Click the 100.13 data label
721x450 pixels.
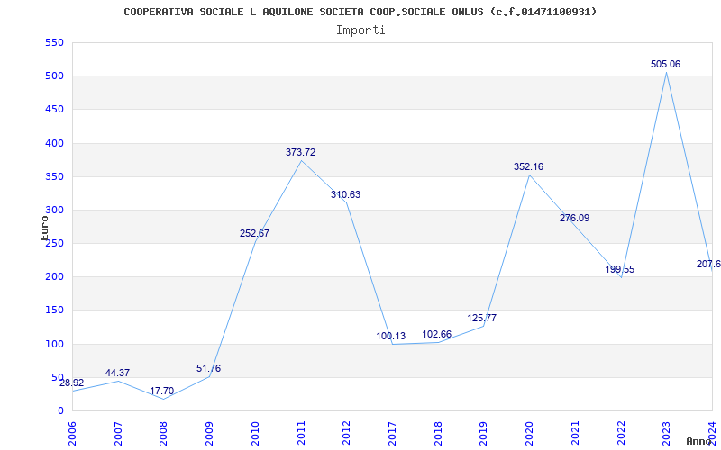point(391,336)
